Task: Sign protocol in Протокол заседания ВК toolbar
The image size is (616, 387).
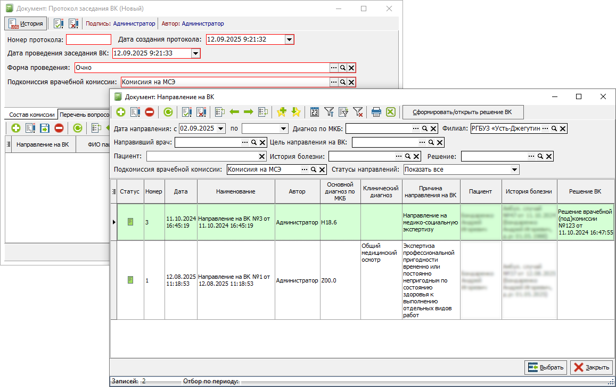Action: coord(59,23)
